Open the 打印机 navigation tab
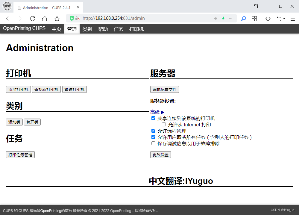Screen dimensions: 299x215 (136, 29)
